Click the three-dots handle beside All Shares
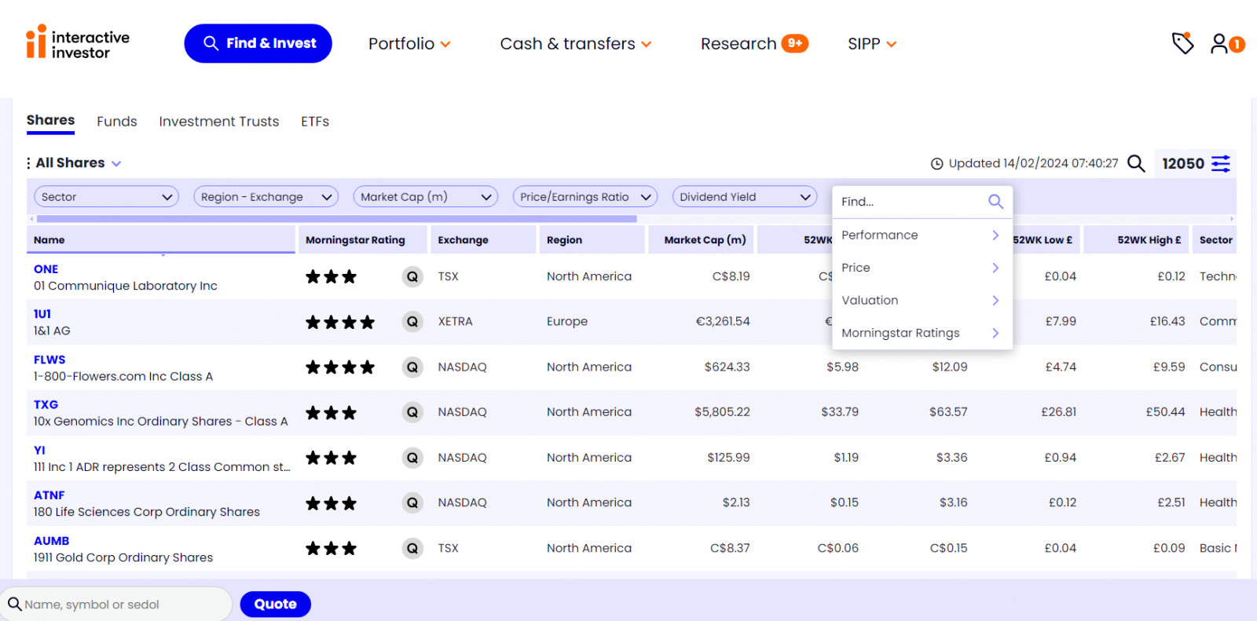 pyautogui.click(x=29, y=163)
